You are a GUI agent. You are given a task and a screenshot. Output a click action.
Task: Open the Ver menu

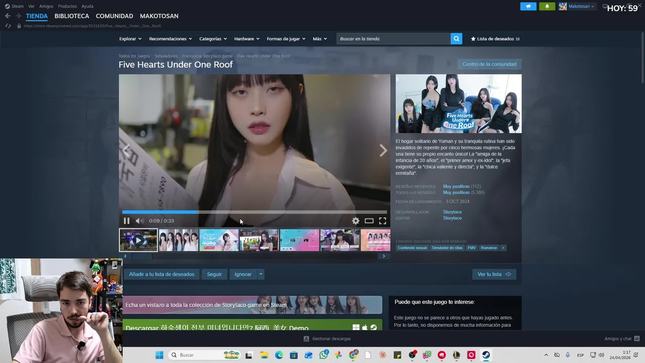pos(31,6)
